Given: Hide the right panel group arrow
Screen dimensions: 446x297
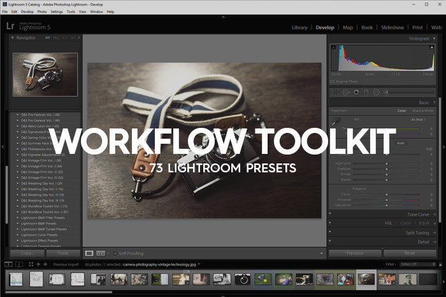Looking at the screenshot, I should [x=443, y=147].
